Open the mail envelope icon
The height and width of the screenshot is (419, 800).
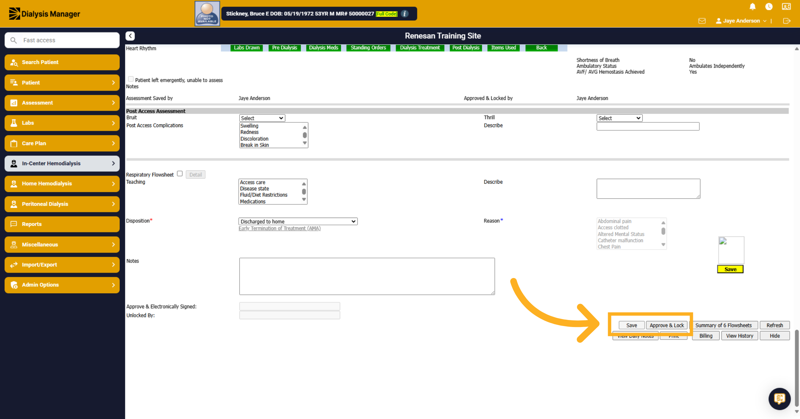pyautogui.click(x=702, y=21)
